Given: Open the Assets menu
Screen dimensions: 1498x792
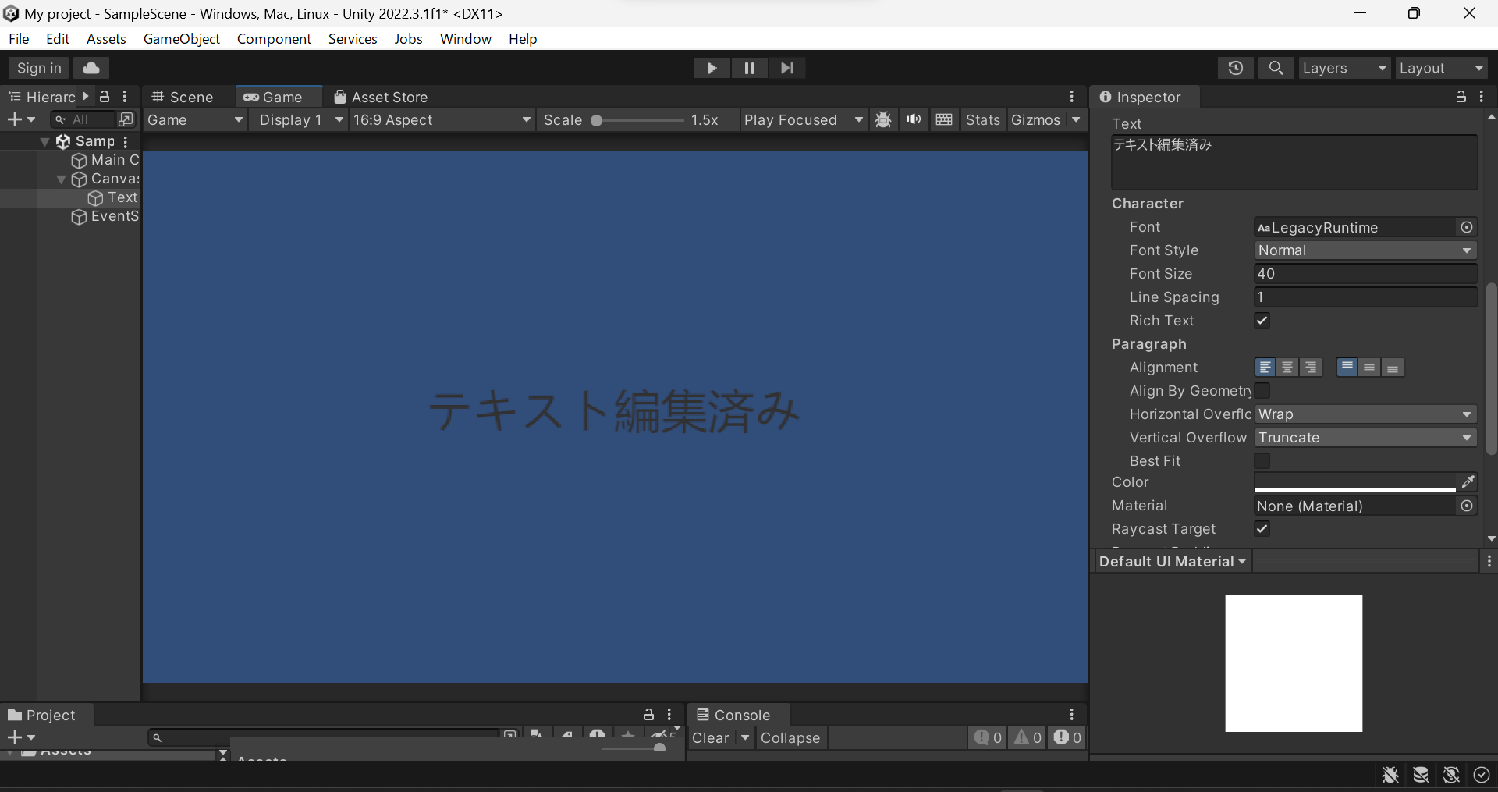Looking at the screenshot, I should 106,38.
